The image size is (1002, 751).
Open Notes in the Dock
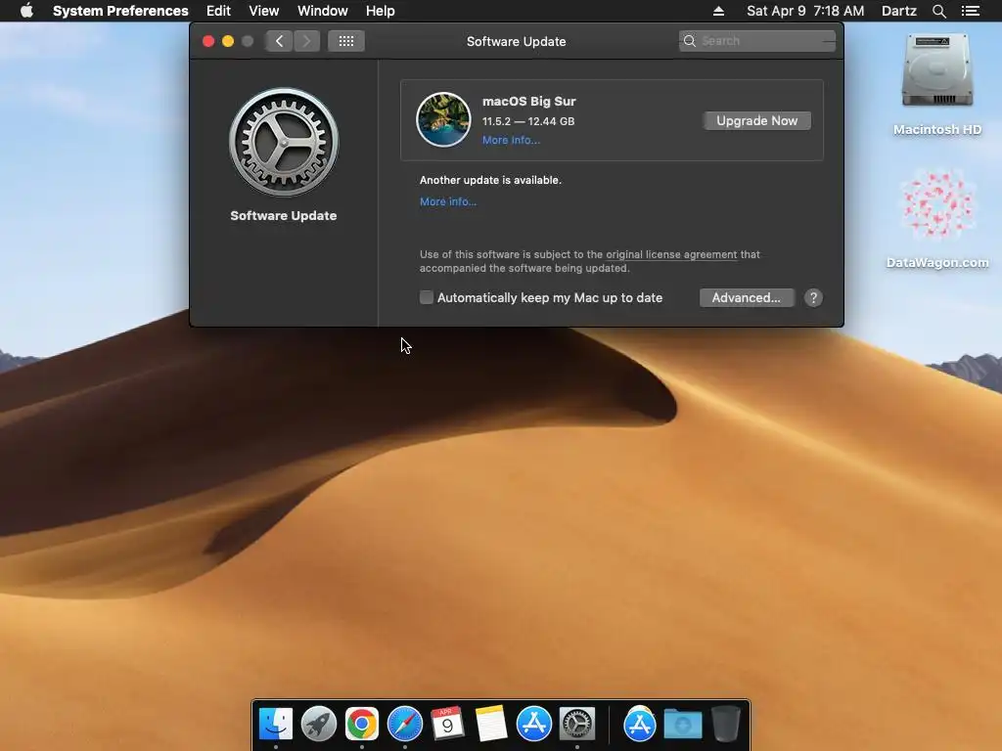pos(491,725)
